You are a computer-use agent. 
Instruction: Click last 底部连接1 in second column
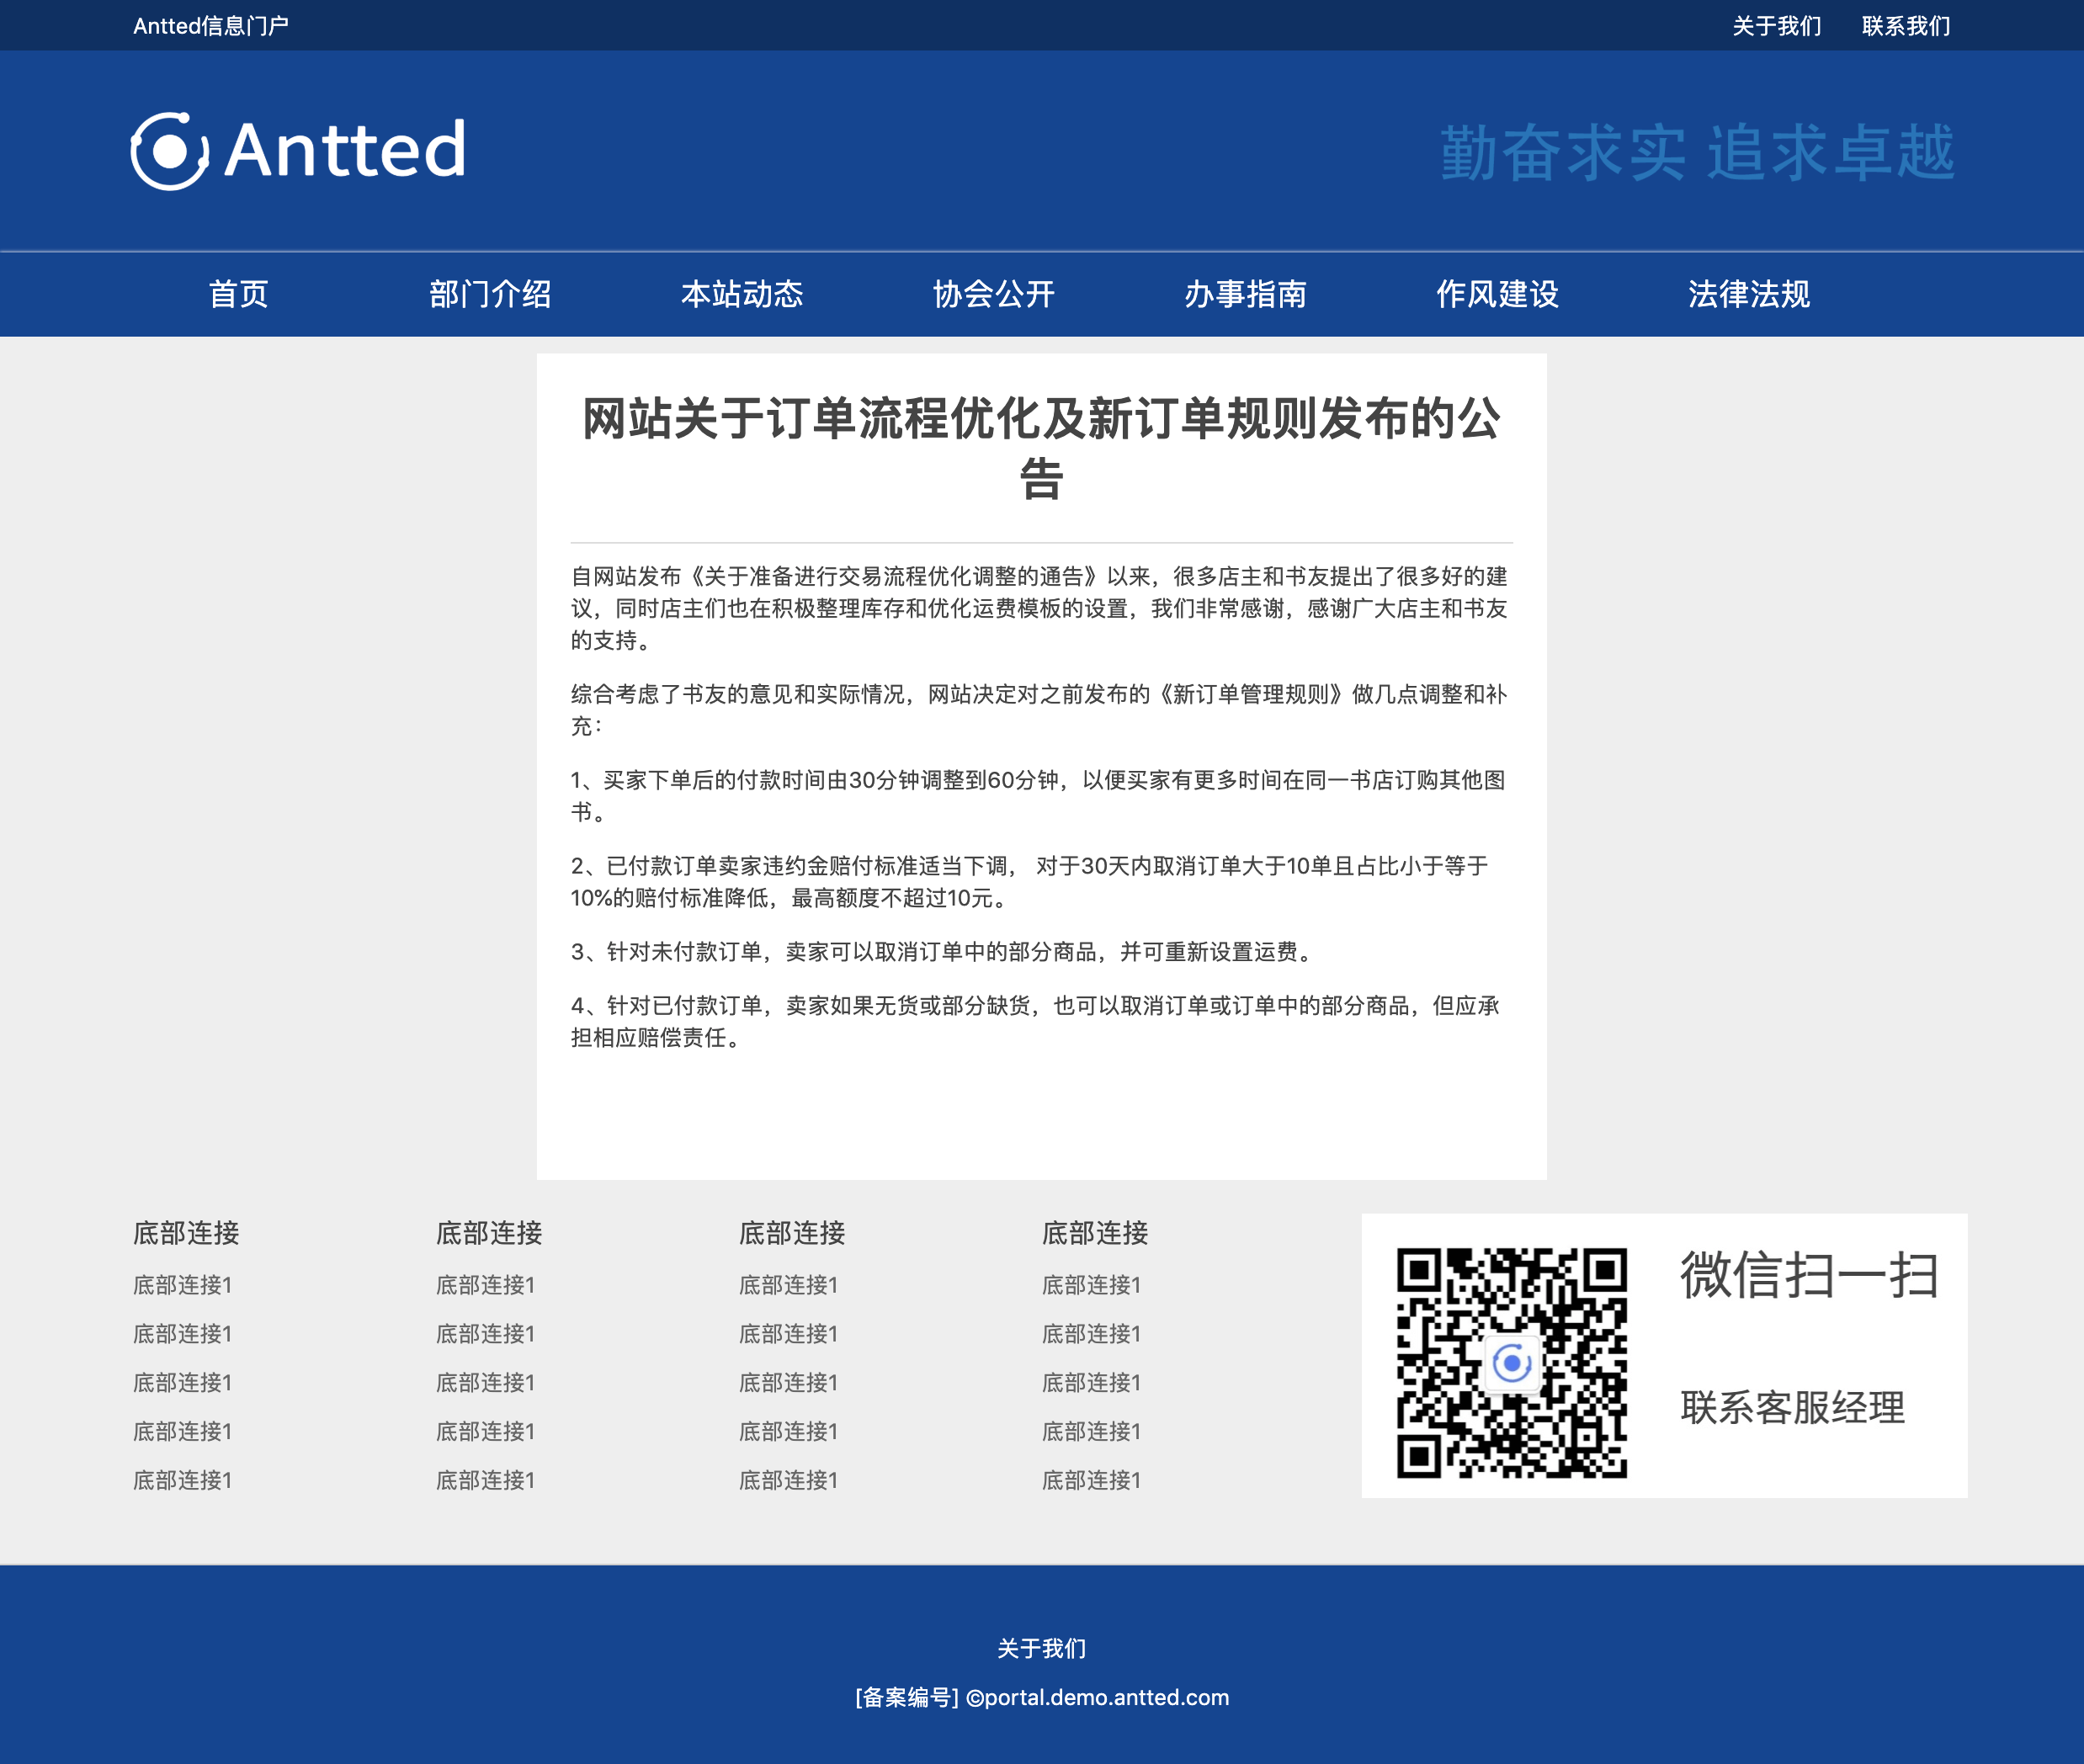click(486, 1480)
